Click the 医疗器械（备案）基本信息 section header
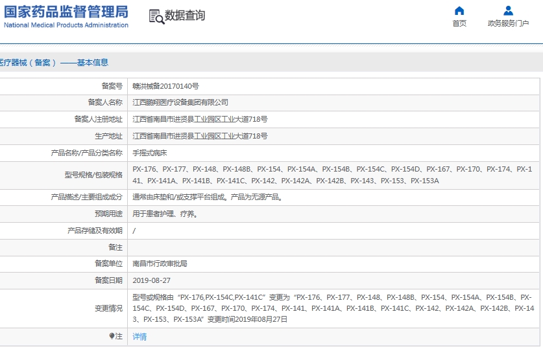The image size is (543, 349). click(54, 63)
